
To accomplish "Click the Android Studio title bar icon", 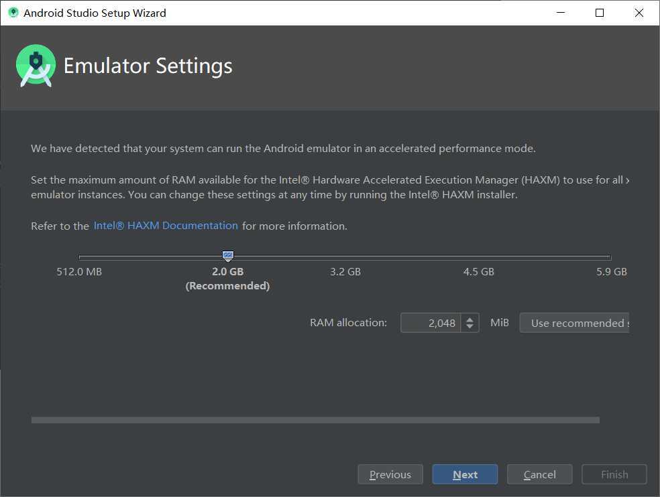I will click(x=13, y=13).
